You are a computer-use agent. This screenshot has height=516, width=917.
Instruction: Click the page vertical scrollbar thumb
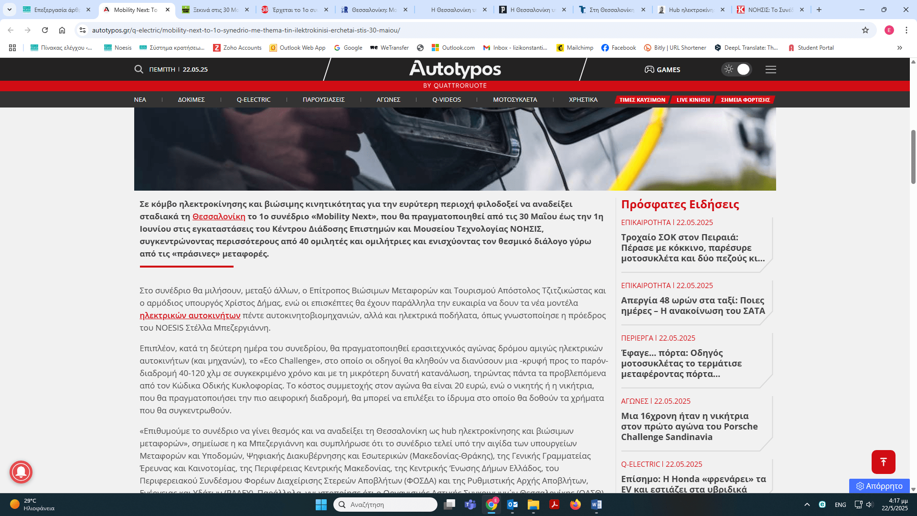913,158
